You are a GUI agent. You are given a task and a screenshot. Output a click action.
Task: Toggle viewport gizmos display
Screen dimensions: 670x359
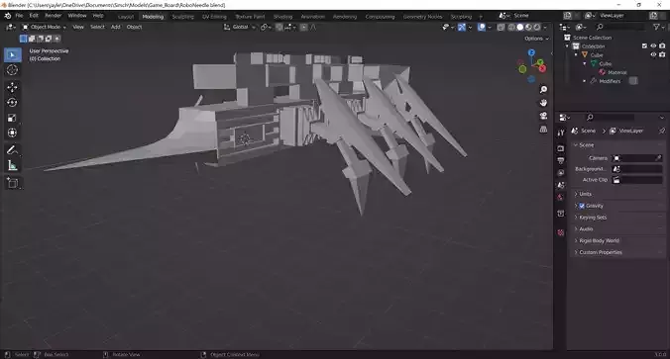[x=462, y=28]
